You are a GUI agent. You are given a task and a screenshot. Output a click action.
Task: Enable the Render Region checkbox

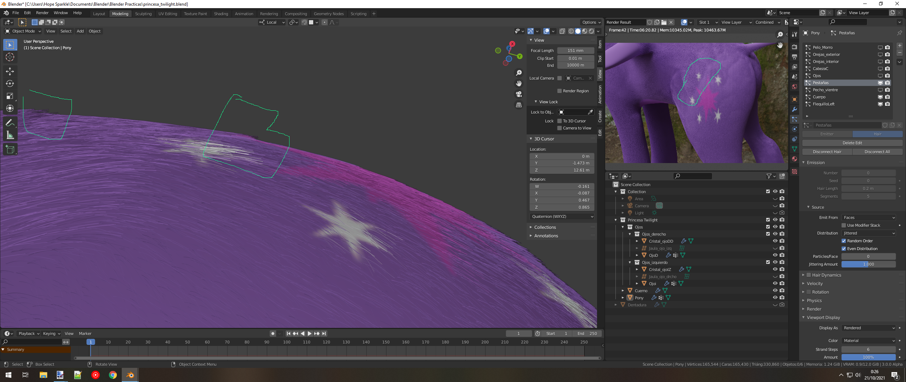click(560, 91)
